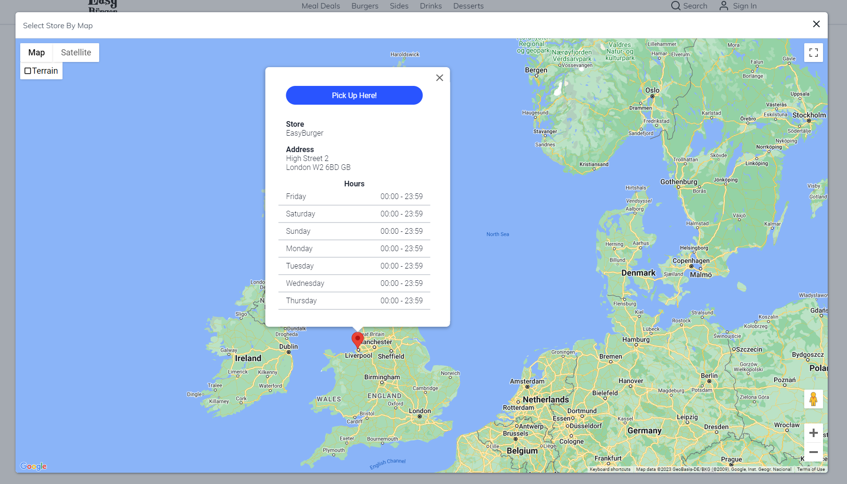Image resolution: width=847 pixels, height=484 pixels.
Task: Select the Map view type
Action: pos(37,53)
